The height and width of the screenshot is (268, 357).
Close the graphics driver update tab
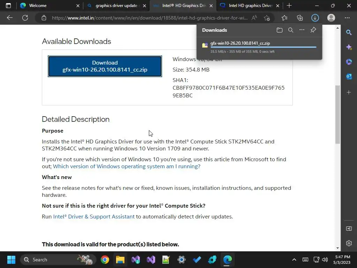pyautogui.click(x=144, y=6)
